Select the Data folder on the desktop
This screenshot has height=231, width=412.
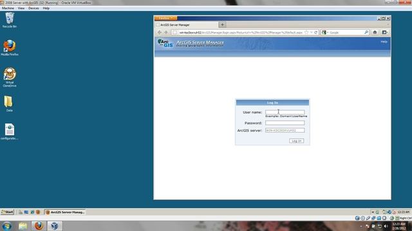9,104
